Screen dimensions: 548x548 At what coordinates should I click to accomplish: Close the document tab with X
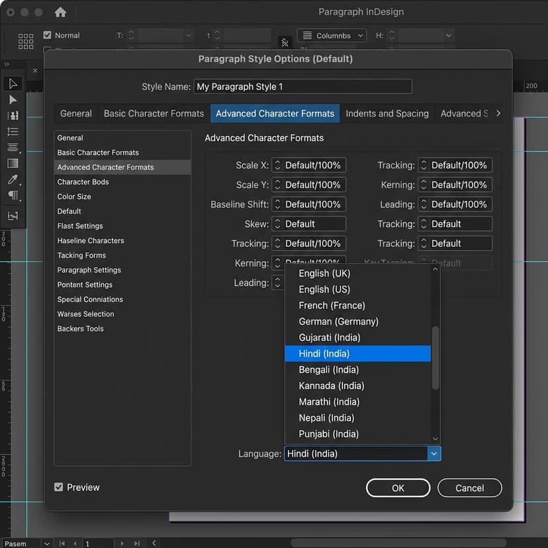(x=35, y=71)
